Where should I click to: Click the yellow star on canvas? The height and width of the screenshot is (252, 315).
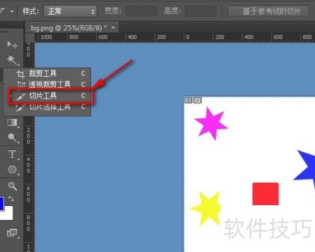click(206, 208)
